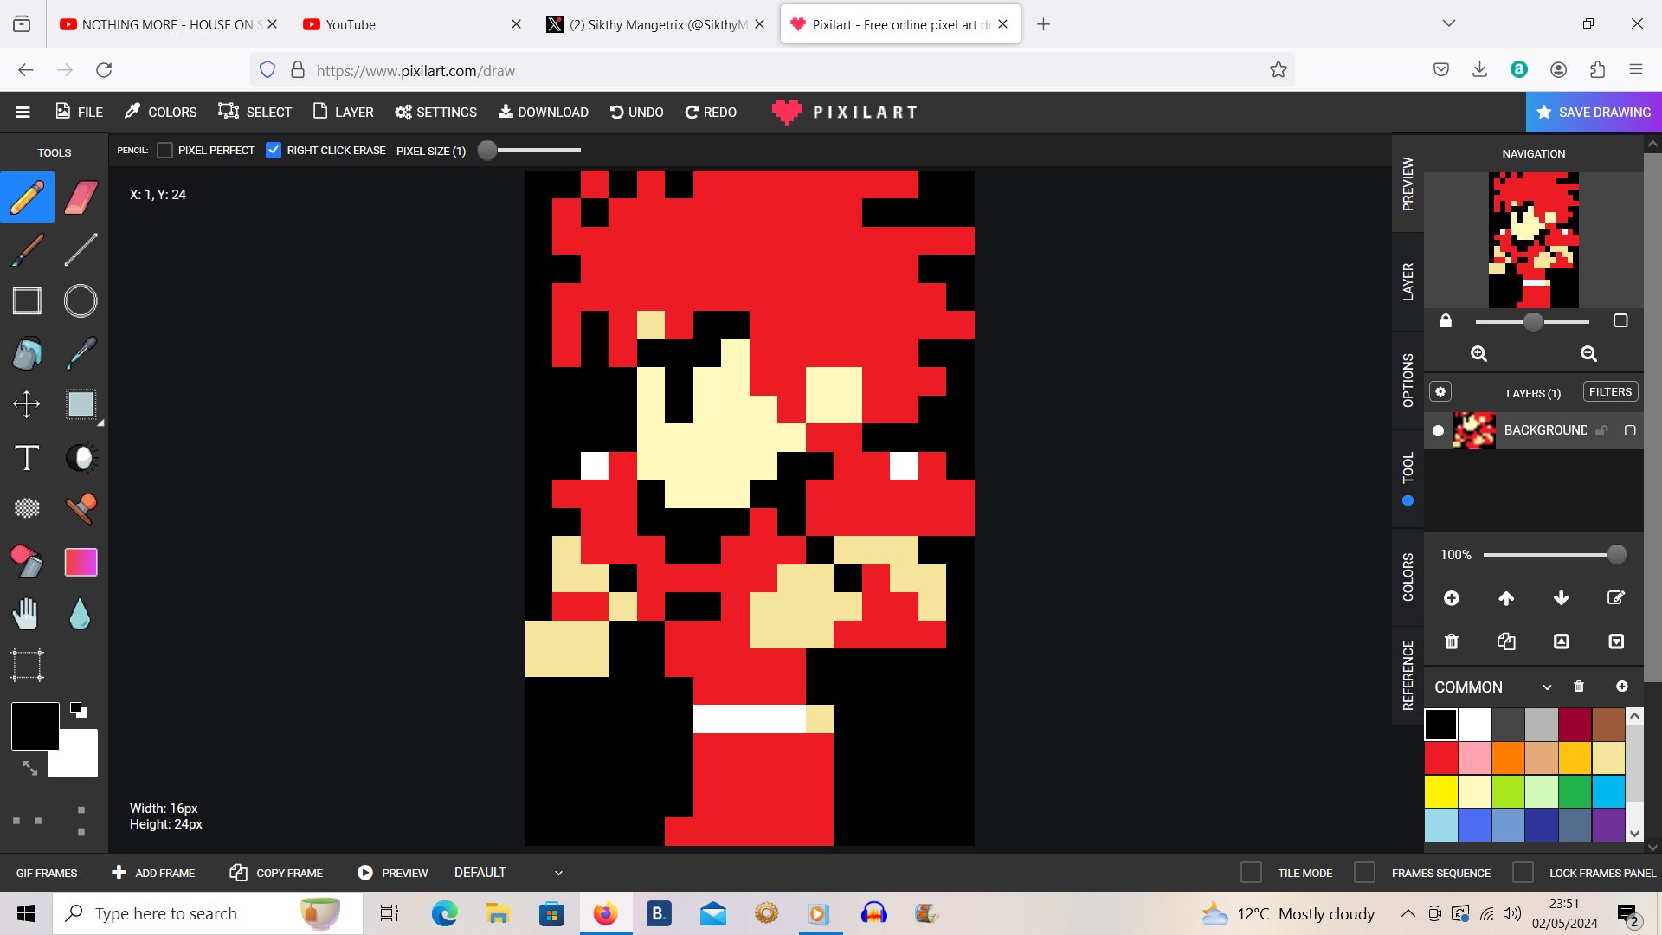This screenshot has height=935, width=1662.
Task: Toggle the navigation lock icon
Action: 1446,321
